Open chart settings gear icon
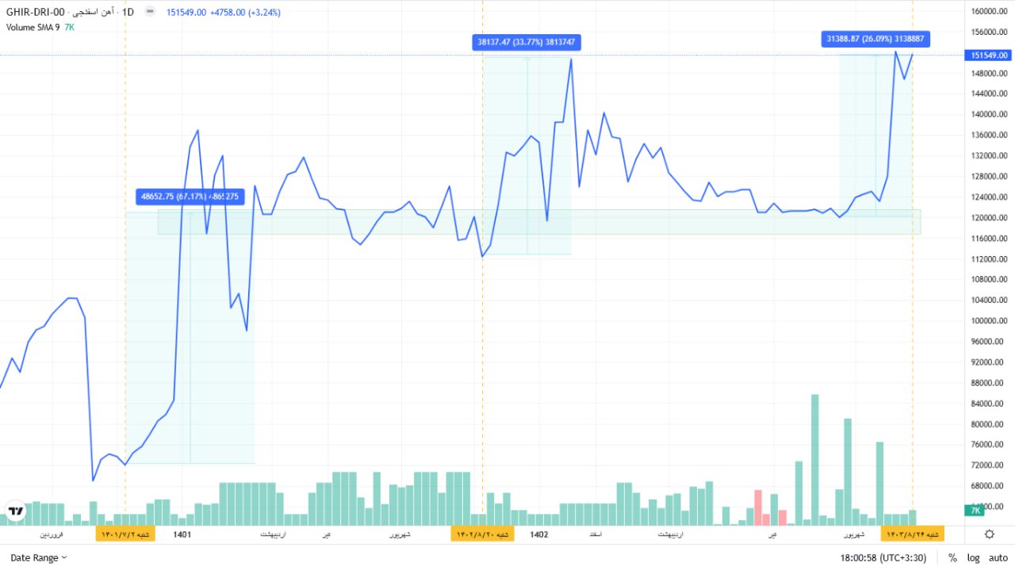This screenshot has width=1015, height=570. tap(989, 534)
